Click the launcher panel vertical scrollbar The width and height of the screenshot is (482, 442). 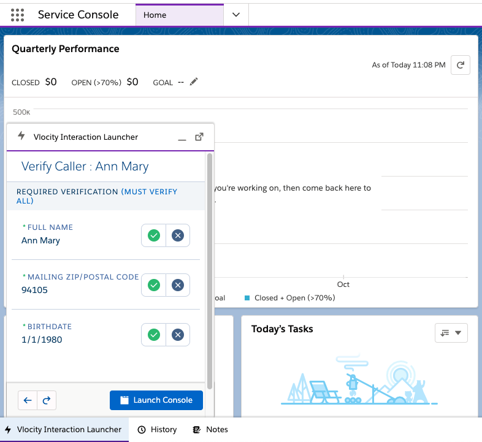210,271
